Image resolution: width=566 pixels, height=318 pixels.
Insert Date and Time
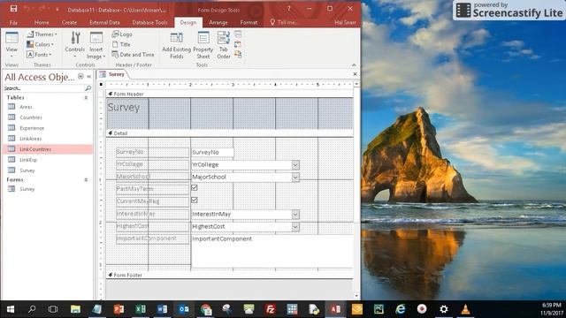point(133,55)
